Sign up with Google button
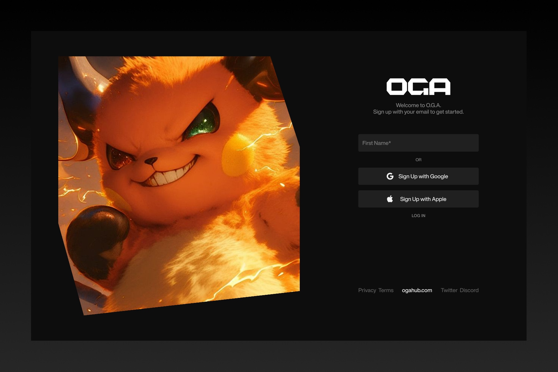558x372 pixels. [x=418, y=176]
